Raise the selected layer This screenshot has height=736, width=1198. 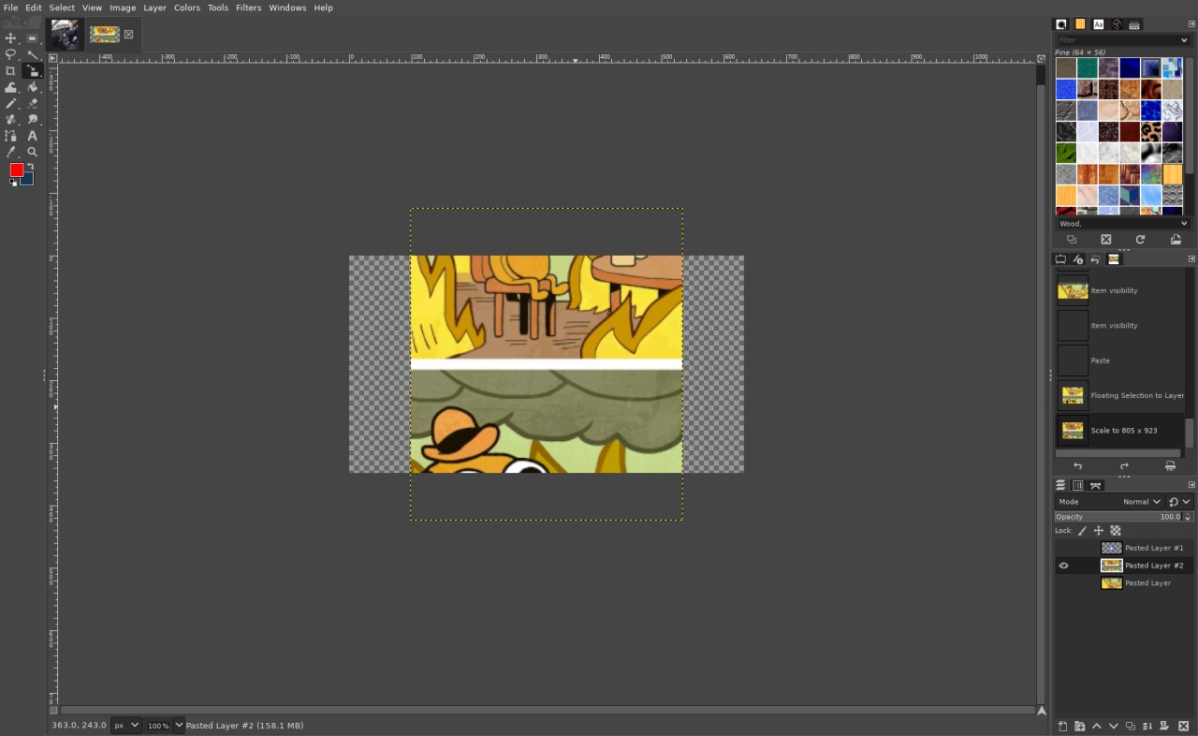(1097, 726)
